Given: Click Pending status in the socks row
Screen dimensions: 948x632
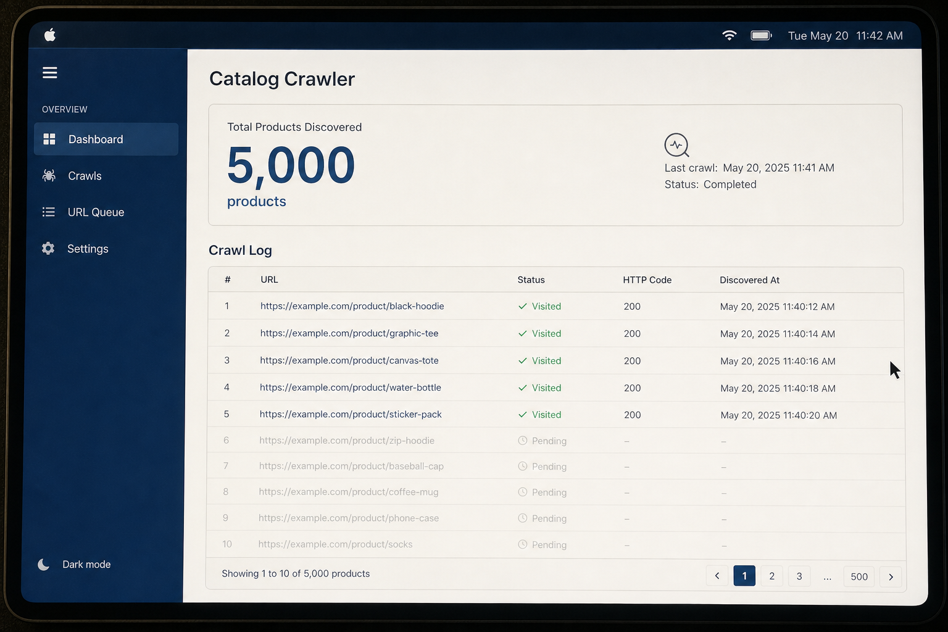Looking at the screenshot, I should pyautogui.click(x=543, y=544).
